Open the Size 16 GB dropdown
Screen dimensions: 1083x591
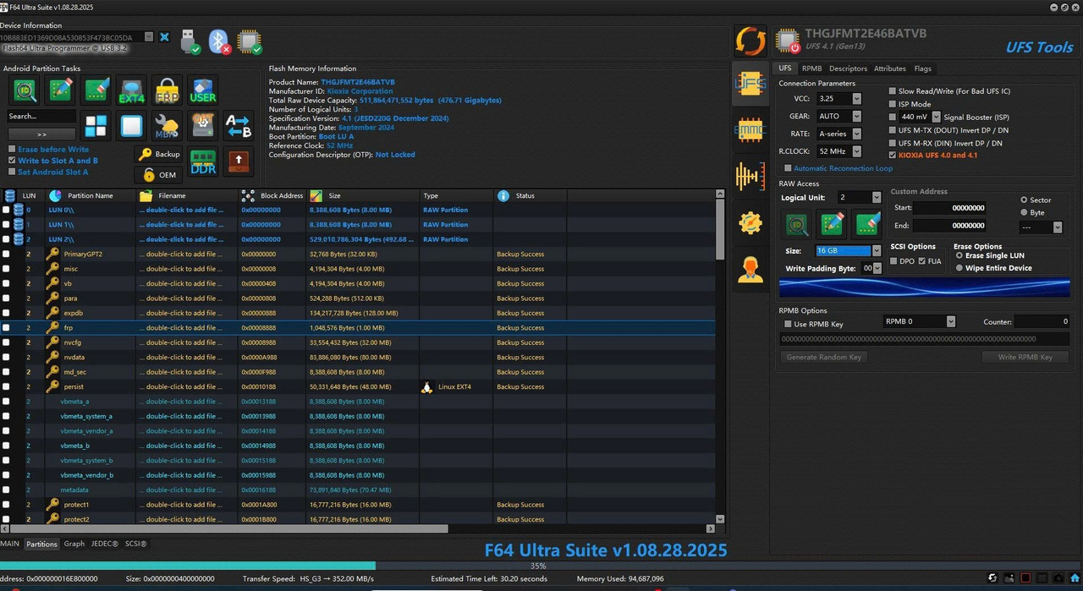(x=877, y=251)
